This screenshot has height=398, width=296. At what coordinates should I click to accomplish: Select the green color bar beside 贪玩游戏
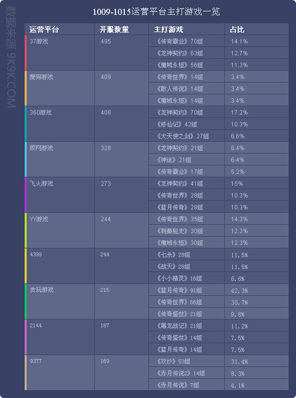(26, 302)
